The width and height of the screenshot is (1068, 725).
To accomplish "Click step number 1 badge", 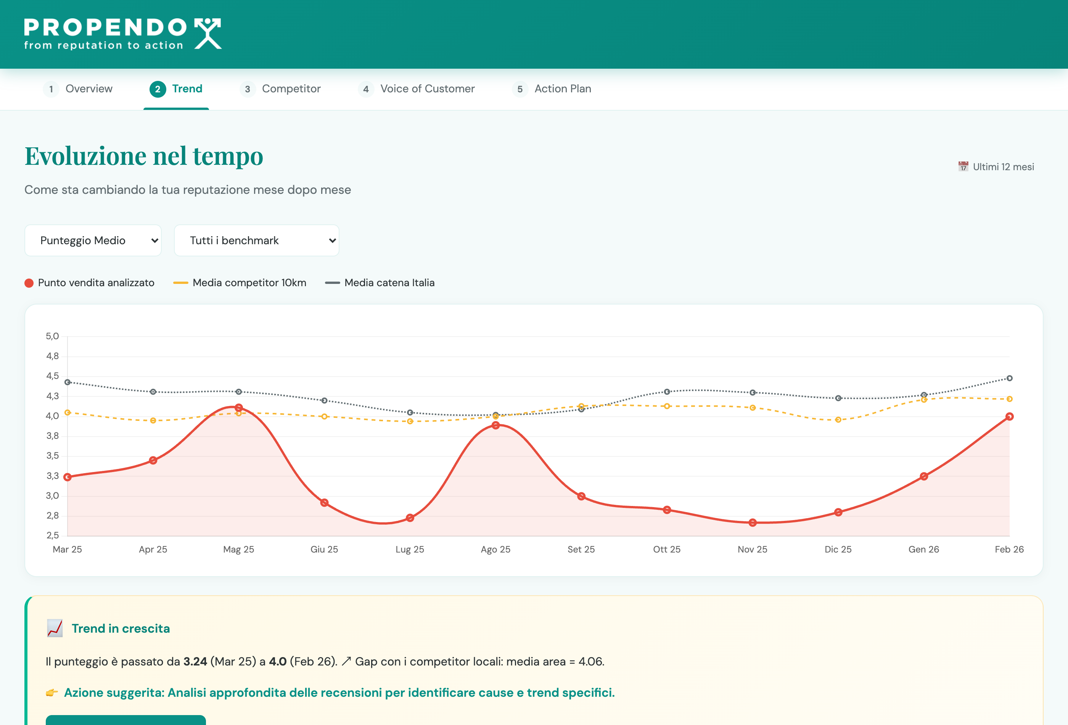I will 51,89.
